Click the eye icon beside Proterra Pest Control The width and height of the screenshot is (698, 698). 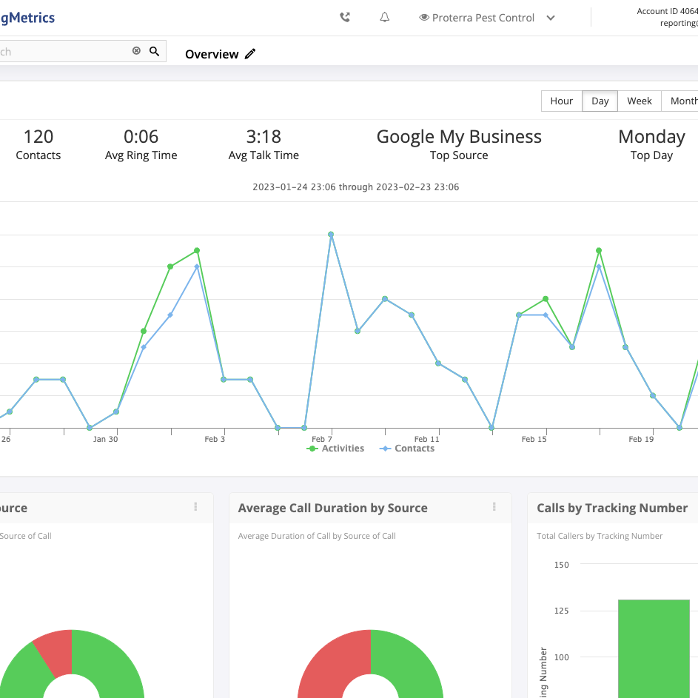(x=424, y=18)
